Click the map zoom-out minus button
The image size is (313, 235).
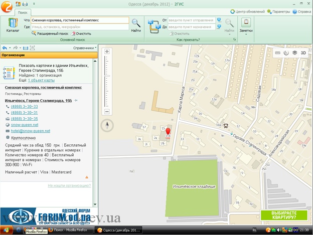[107, 111]
